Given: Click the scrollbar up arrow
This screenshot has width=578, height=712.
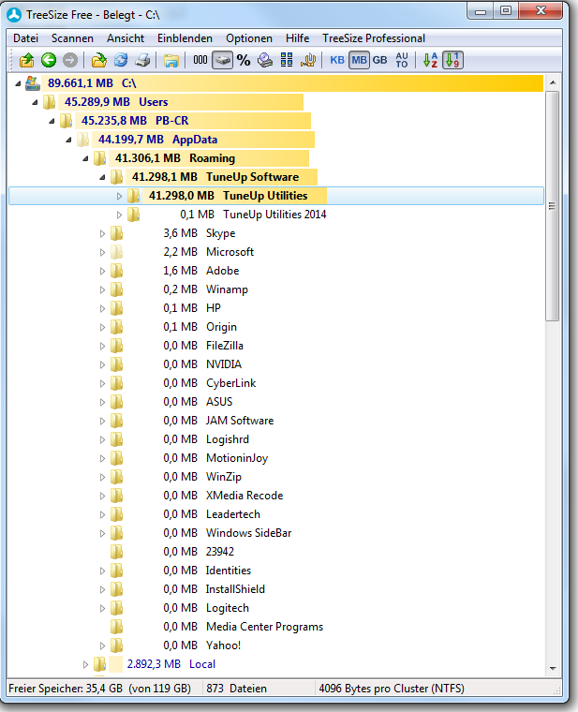Looking at the screenshot, I should point(553,82).
